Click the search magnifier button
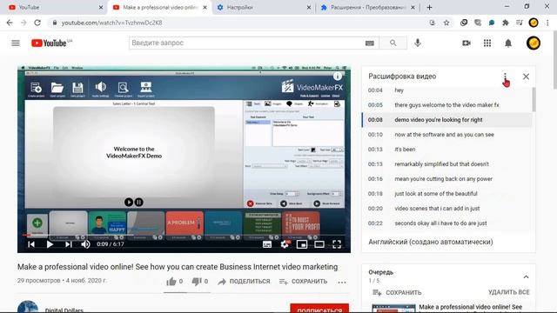The height and width of the screenshot is (313, 557). (393, 43)
